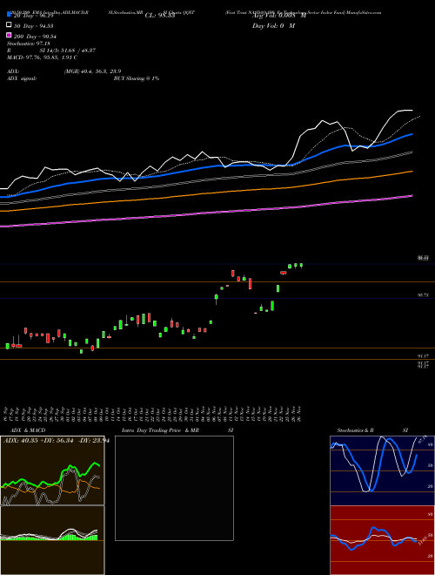This screenshot has height=575, width=435.
Task: Click the 'Avg Vol: 0.008 M' label
Action: pos(278,16)
